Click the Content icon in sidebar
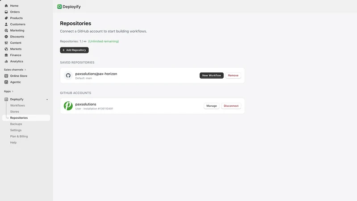Screen dimensions: 357x201 [x=6, y=42]
